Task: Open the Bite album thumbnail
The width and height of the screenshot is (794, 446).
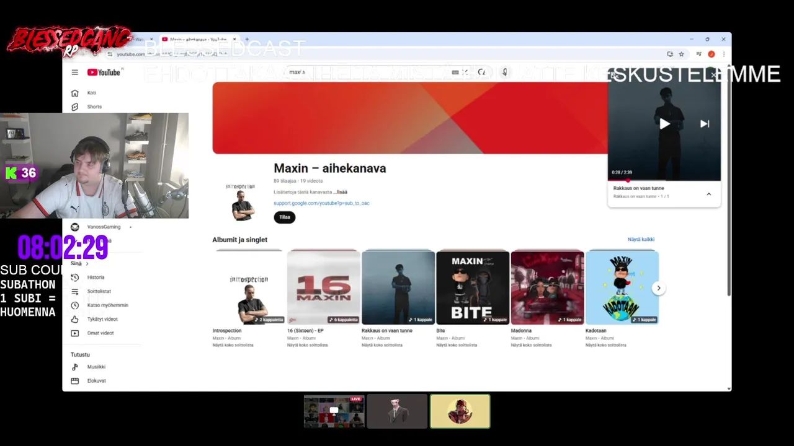Action: 473,287
